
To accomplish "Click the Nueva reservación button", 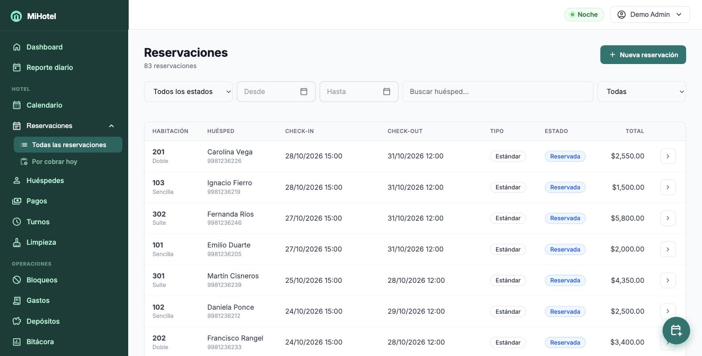I will pos(643,55).
